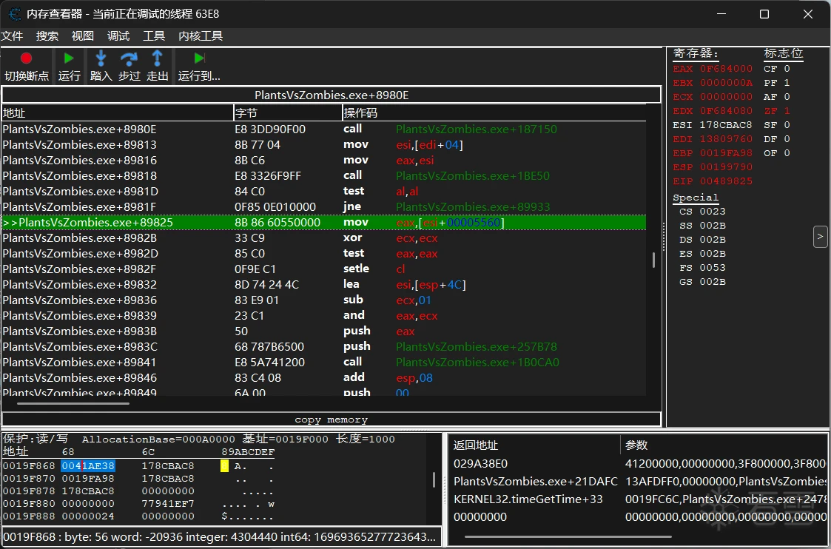Select the EIP 00489825 register
831x549 pixels.
click(x=713, y=181)
